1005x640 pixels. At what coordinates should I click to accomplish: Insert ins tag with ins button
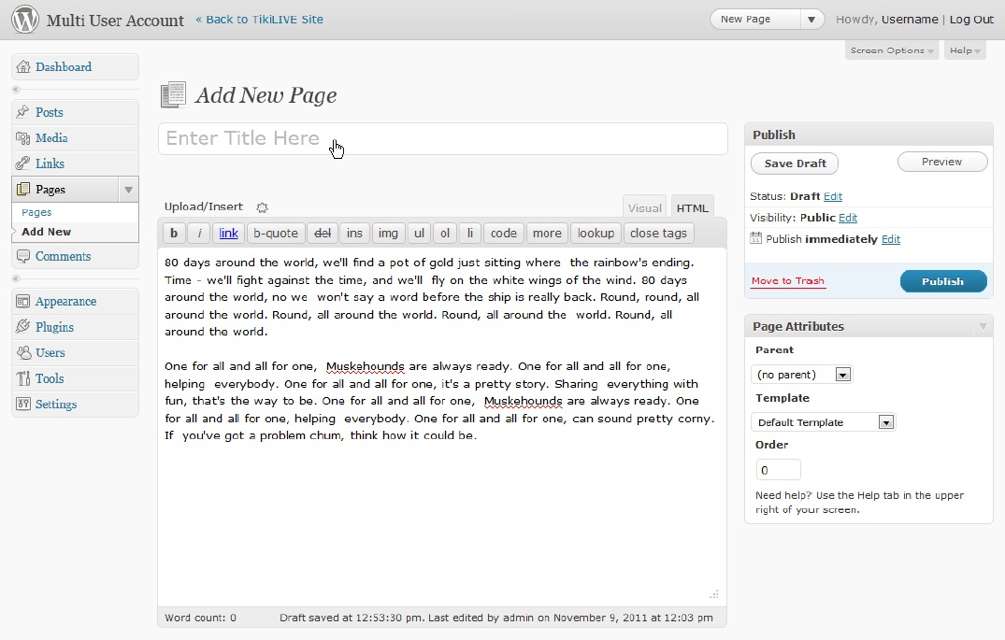coord(354,234)
